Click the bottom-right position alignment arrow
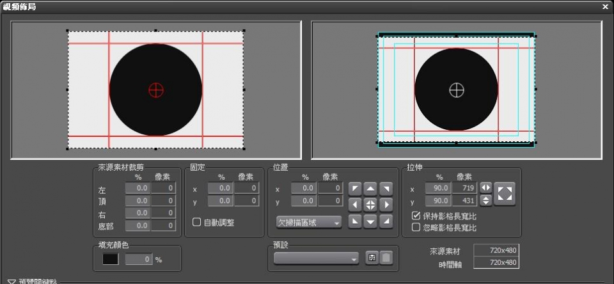The width and height of the screenshot is (614, 284). point(386,221)
